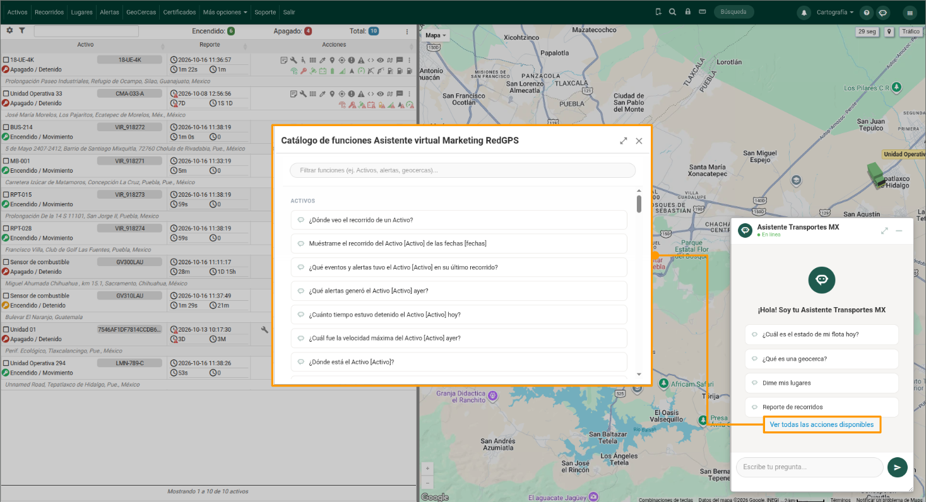Check the checkbox for asset 18-UE-4K
Viewport: 926px width, 502px height.
(x=6, y=60)
